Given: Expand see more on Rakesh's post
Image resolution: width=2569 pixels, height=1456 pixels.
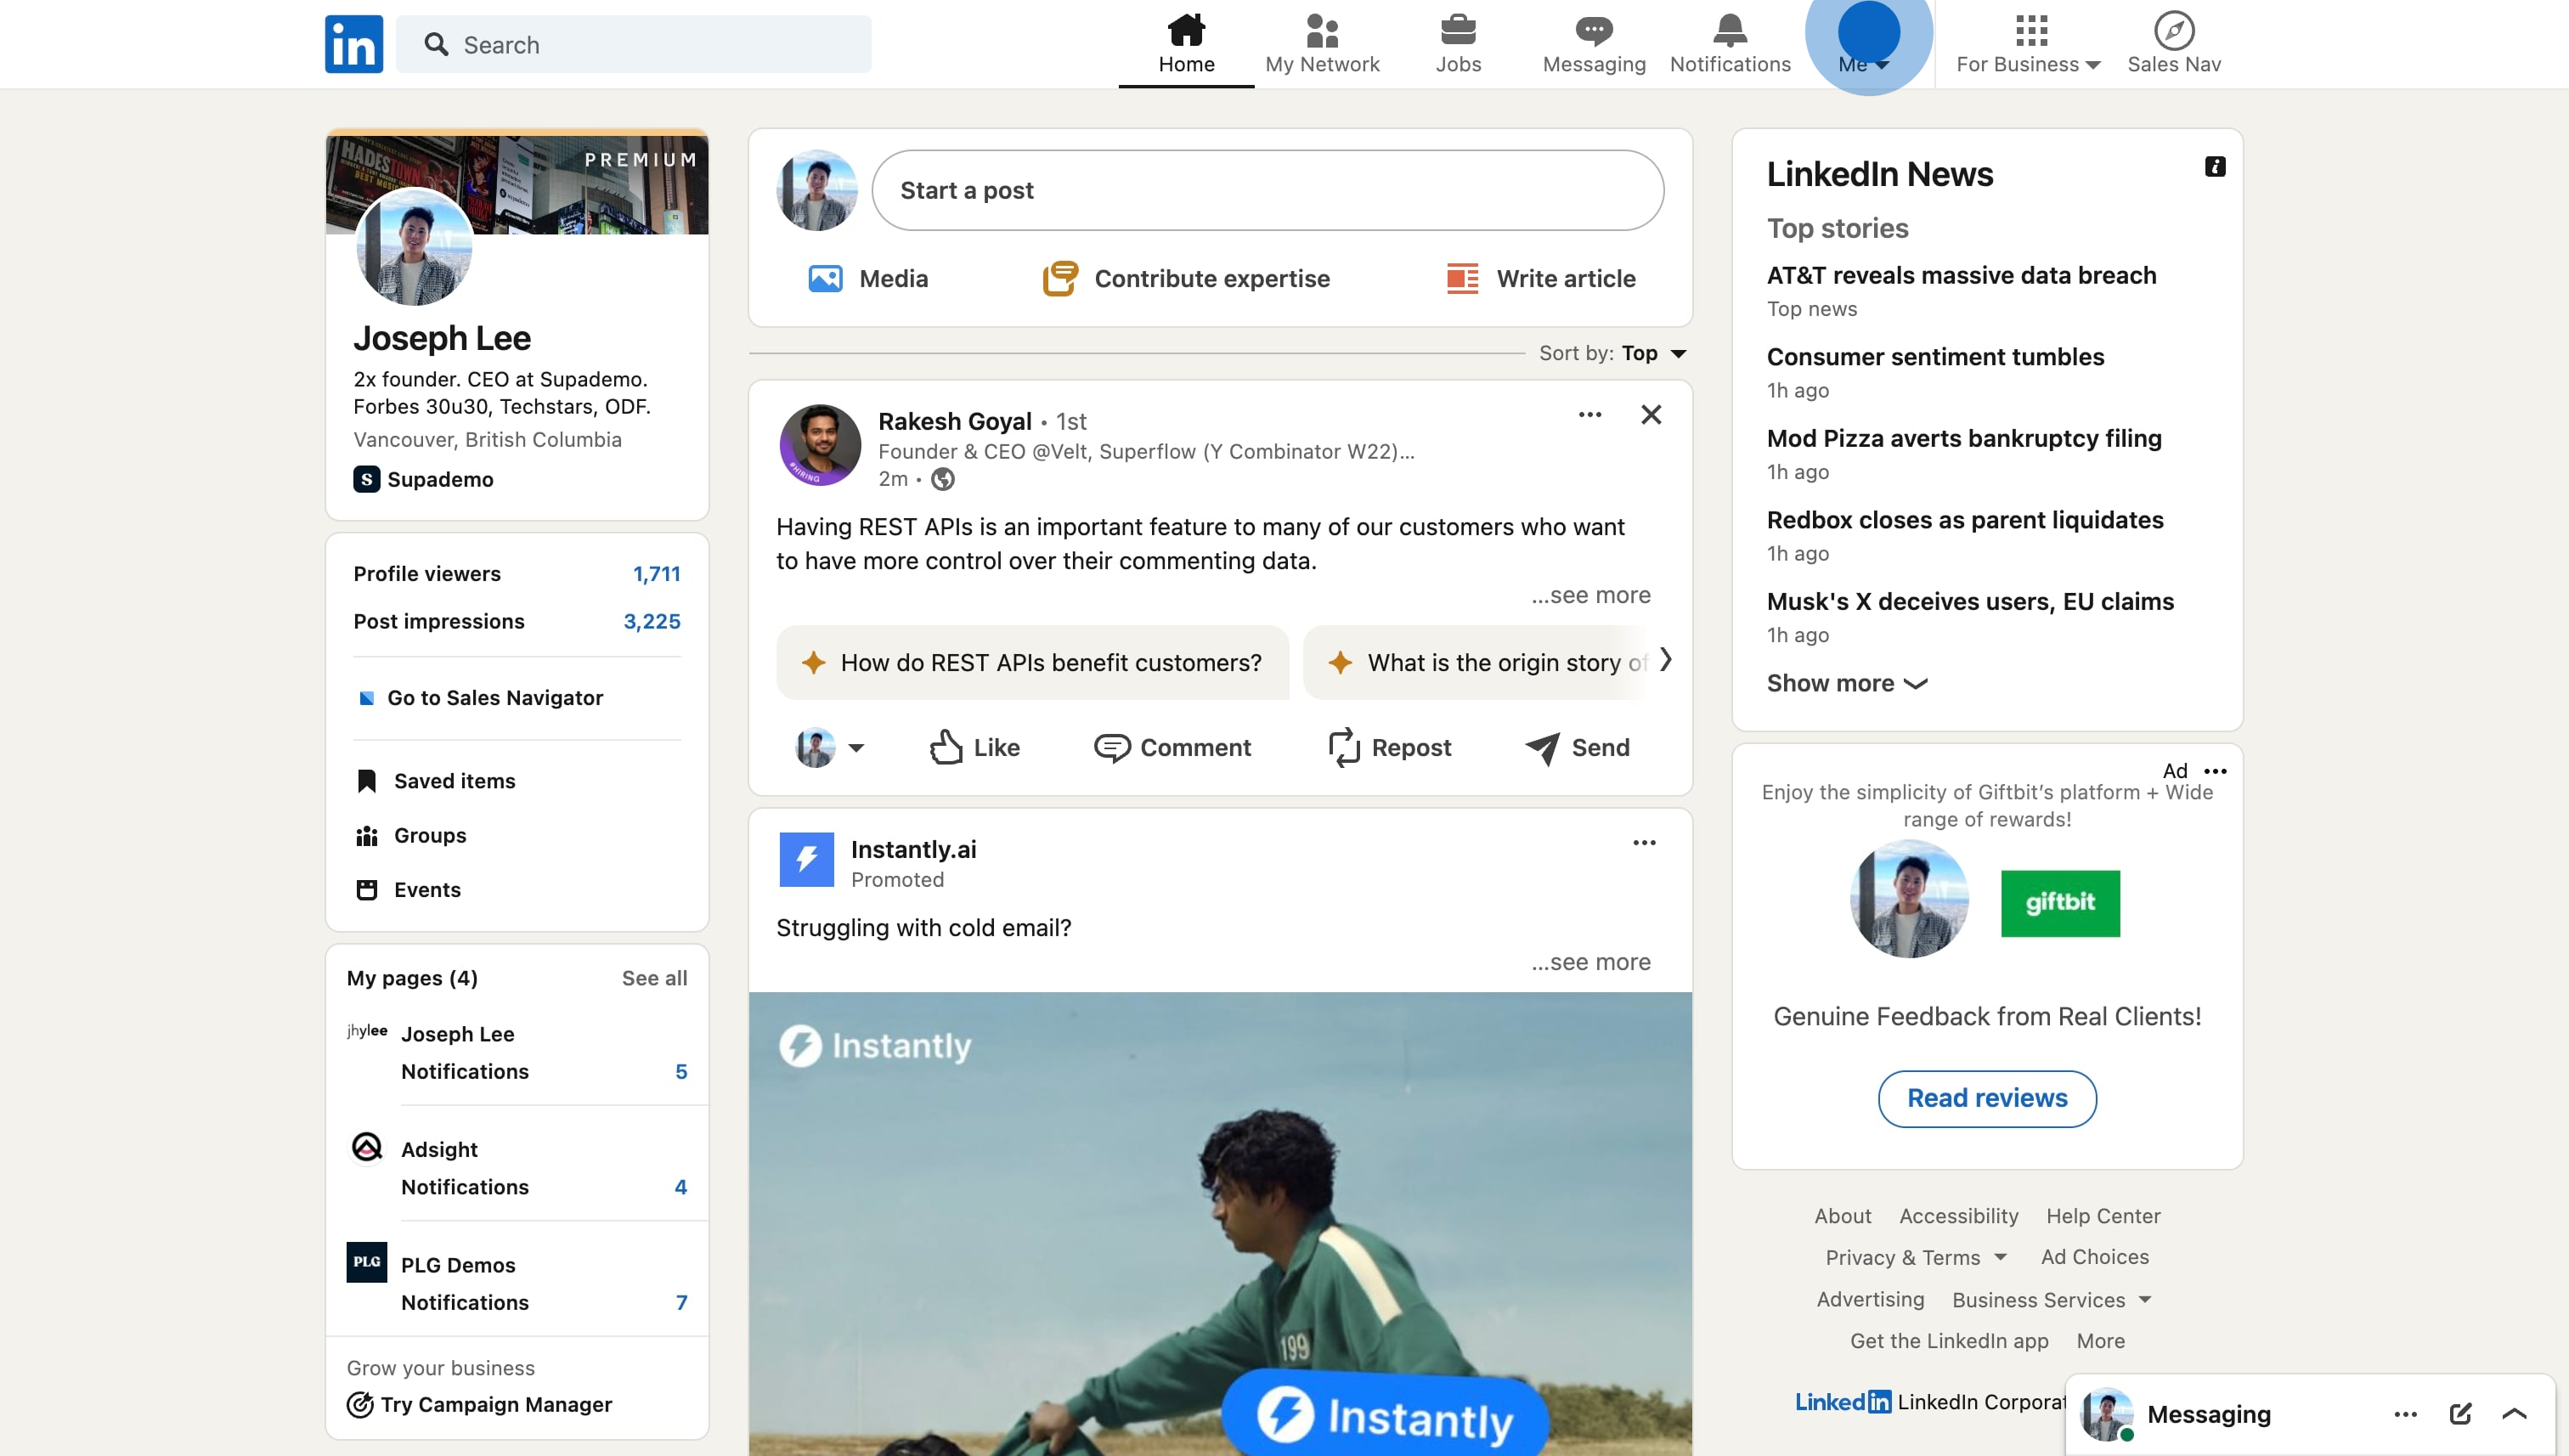Looking at the screenshot, I should (1591, 595).
